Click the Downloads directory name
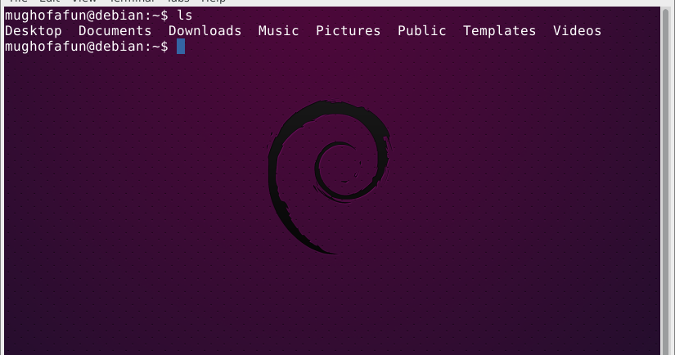This screenshot has height=355, width=675. click(205, 31)
